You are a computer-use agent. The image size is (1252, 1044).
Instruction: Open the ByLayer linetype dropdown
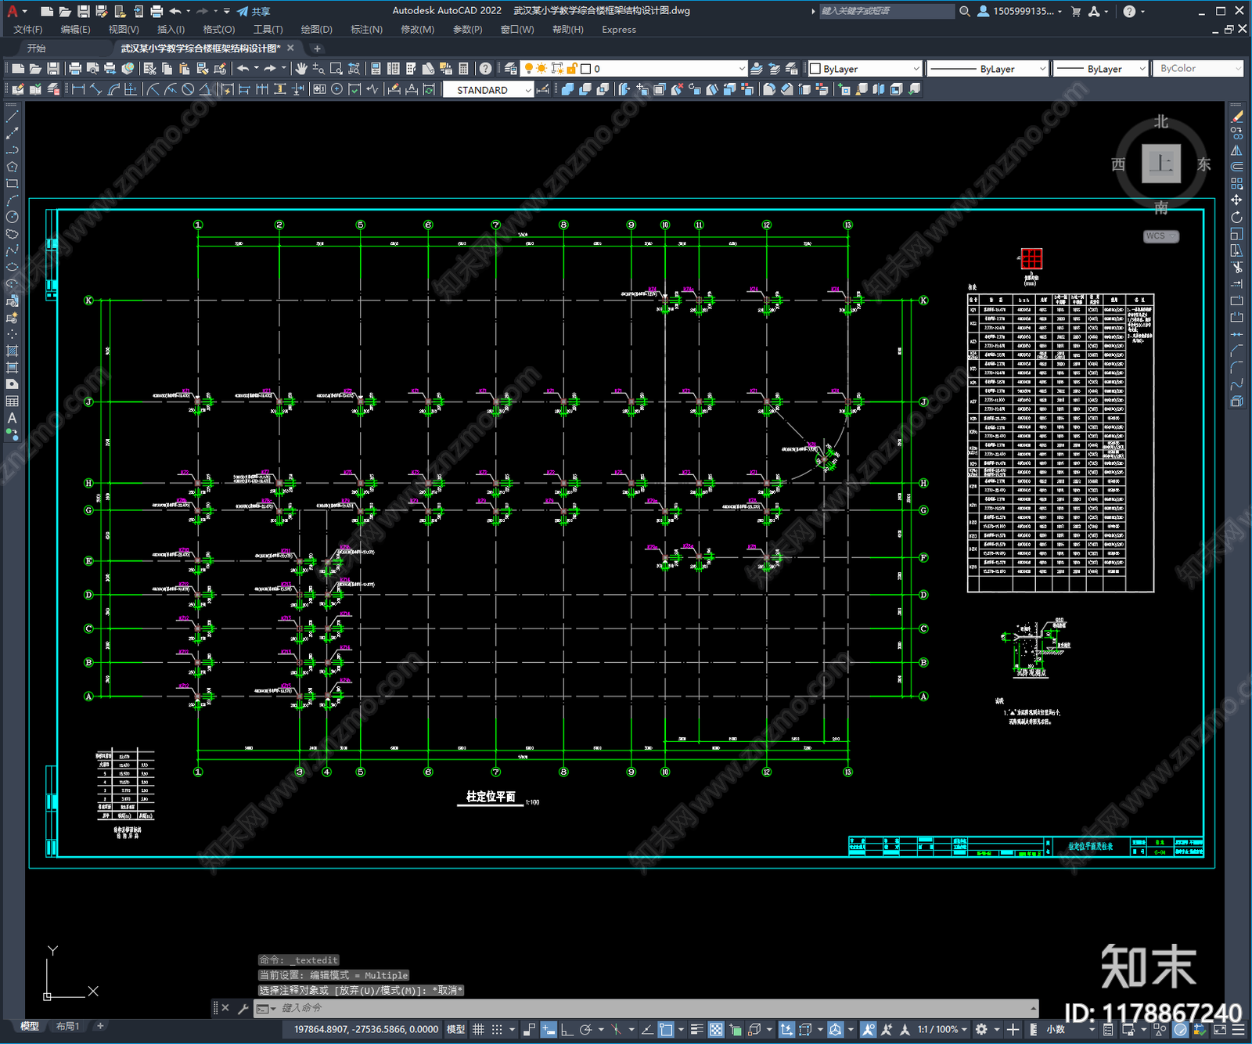[x=988, y=69]
